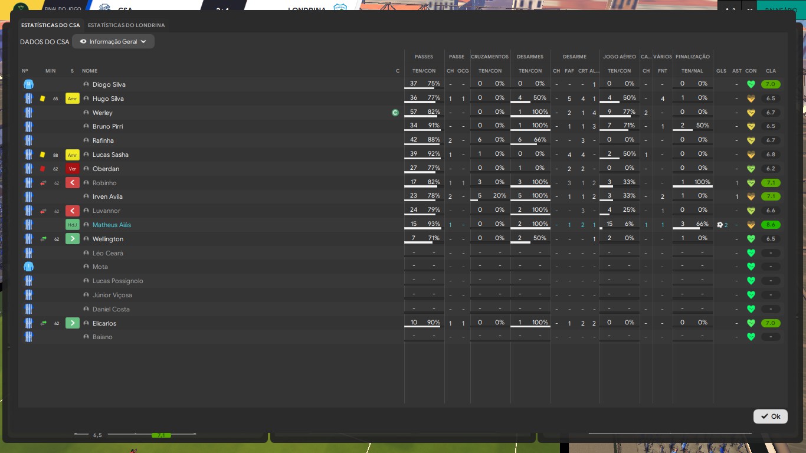Open Matheus Aiás player profile

click(x=112, y=225)
